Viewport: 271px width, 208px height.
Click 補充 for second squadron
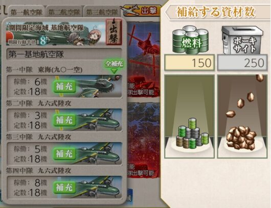coord(64,120)
